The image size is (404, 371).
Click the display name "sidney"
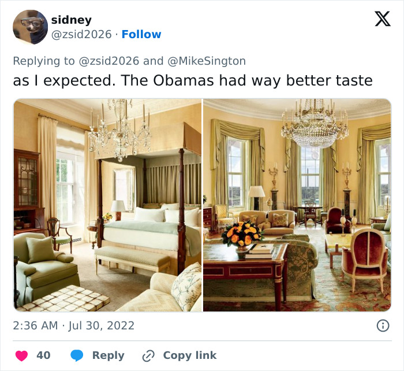[71, 20]
